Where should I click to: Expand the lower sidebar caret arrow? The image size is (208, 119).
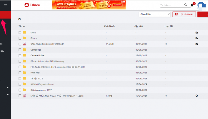tap(8, 95)
